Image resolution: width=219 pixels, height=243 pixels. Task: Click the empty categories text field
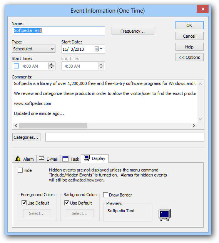pos(125,137)
